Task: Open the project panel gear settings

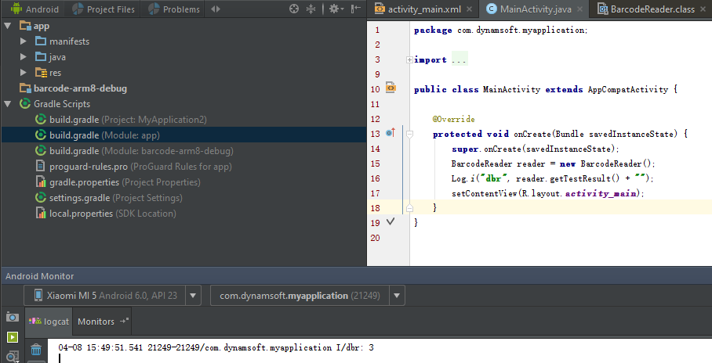Action: tap(335, 9)
